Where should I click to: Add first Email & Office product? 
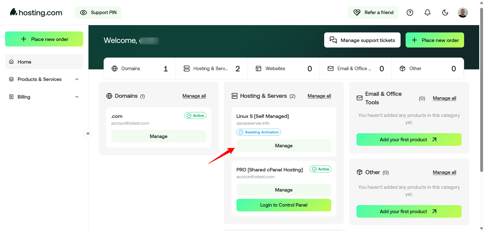click(409, 140)
